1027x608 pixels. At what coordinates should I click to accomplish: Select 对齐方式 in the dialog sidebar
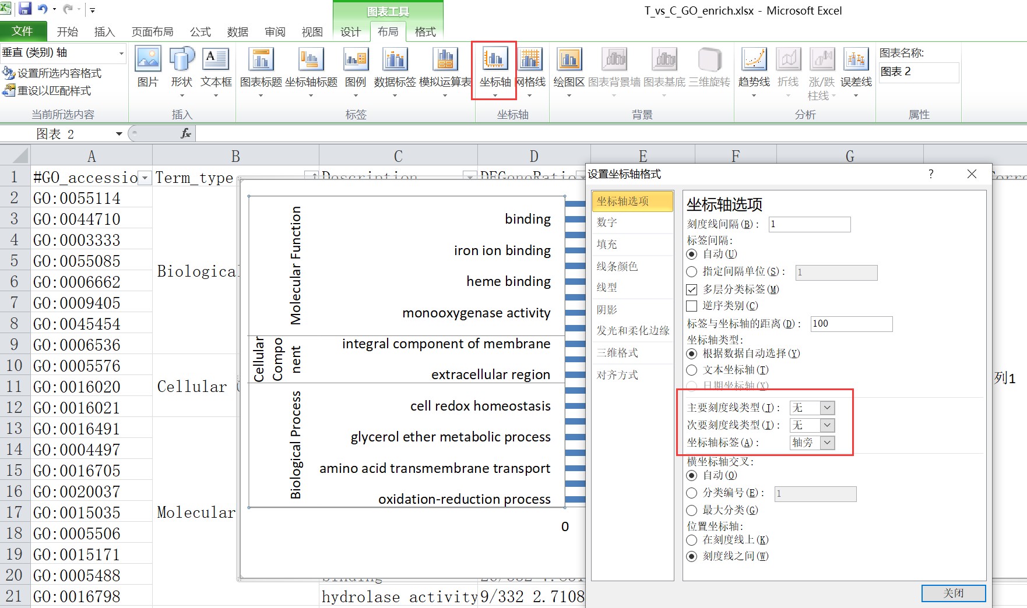(x=632, y=375)
